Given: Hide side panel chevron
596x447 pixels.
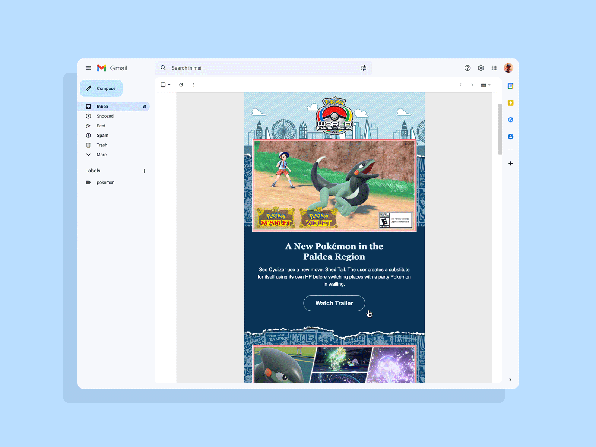Looking at the screenshot, I should tap(510, 380).
